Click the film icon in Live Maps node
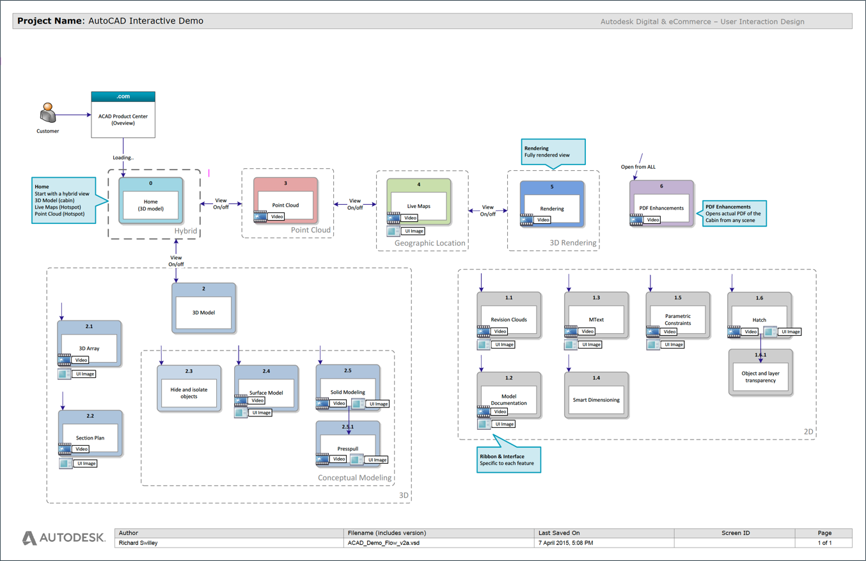Image resolution: width=866 pixels, height=561 pixels. click(393, 217)
